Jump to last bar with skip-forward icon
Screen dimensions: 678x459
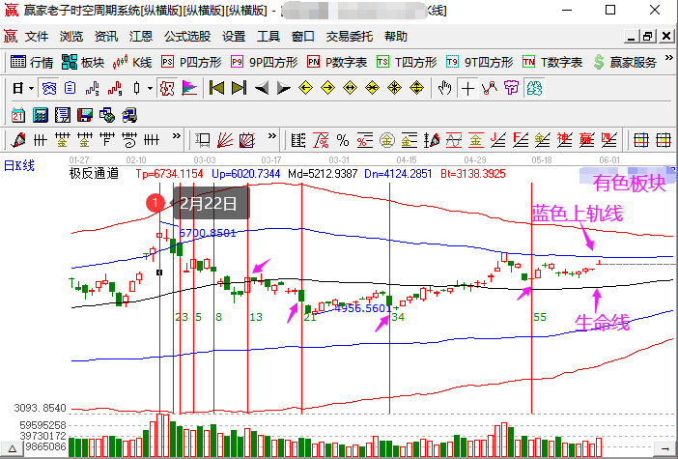(x=239, y=88)
